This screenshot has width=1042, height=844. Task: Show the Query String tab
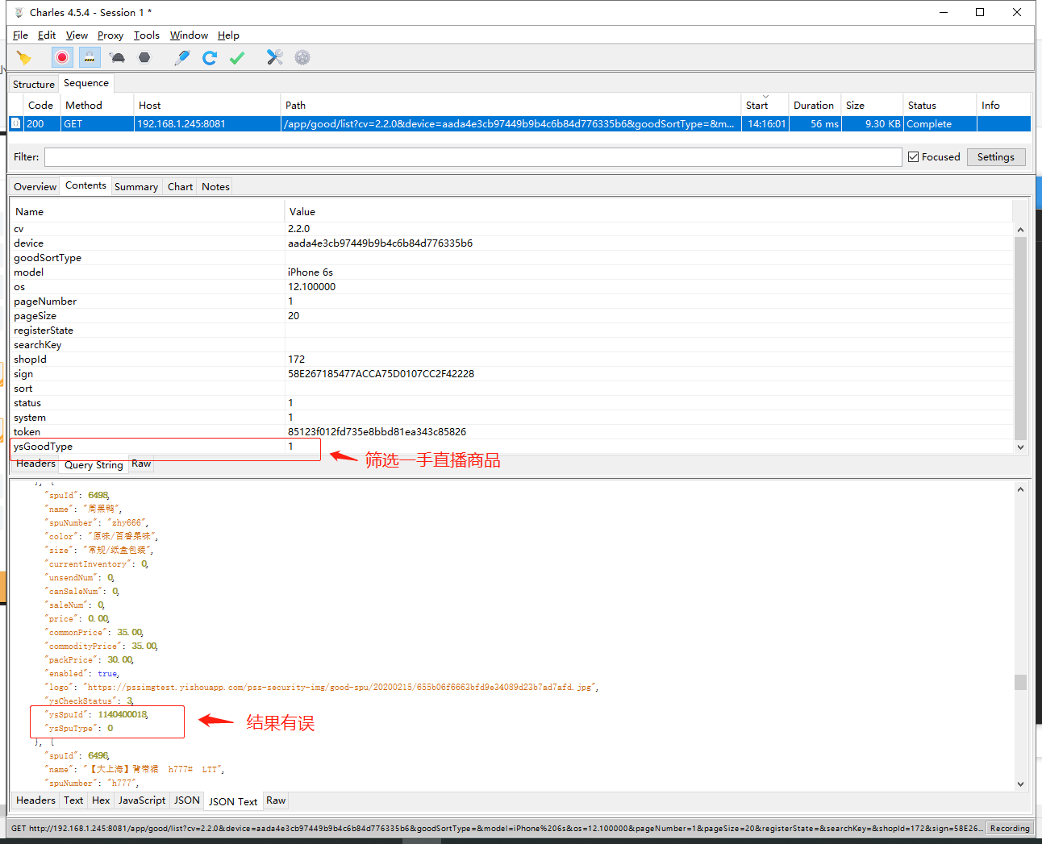(94, 465)
